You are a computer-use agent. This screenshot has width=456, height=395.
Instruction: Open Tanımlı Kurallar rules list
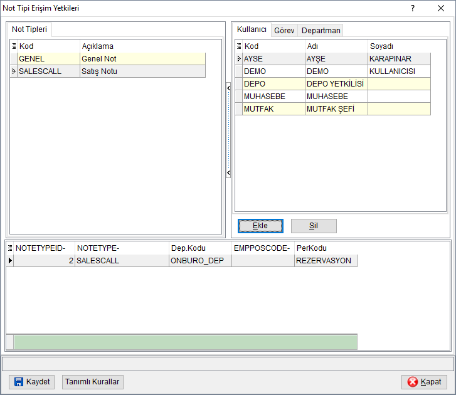pos(92,382)
